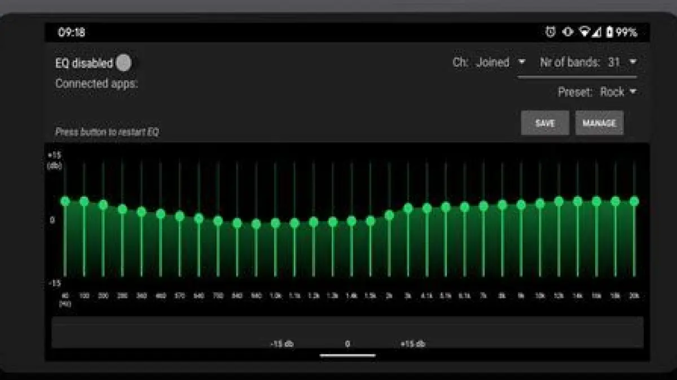677x380 pixels.
Task: Tap the home gesture navigation bar
Action: pos(348,356)
